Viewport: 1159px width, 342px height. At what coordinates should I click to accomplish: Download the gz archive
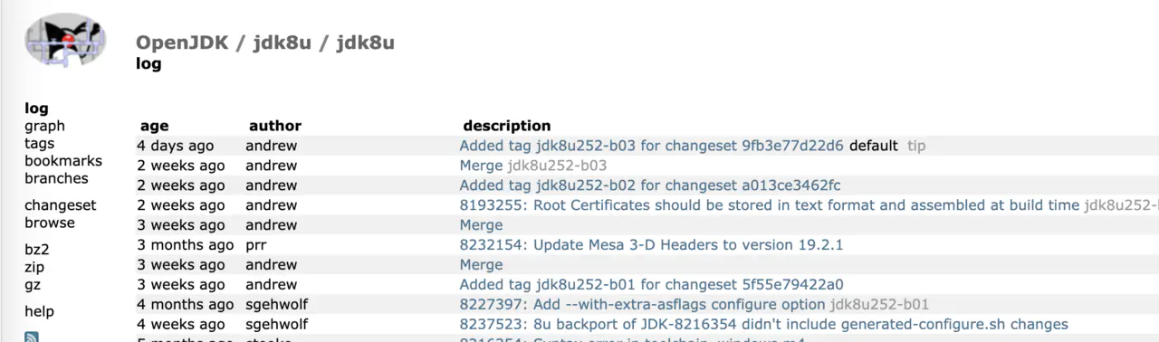33,285
